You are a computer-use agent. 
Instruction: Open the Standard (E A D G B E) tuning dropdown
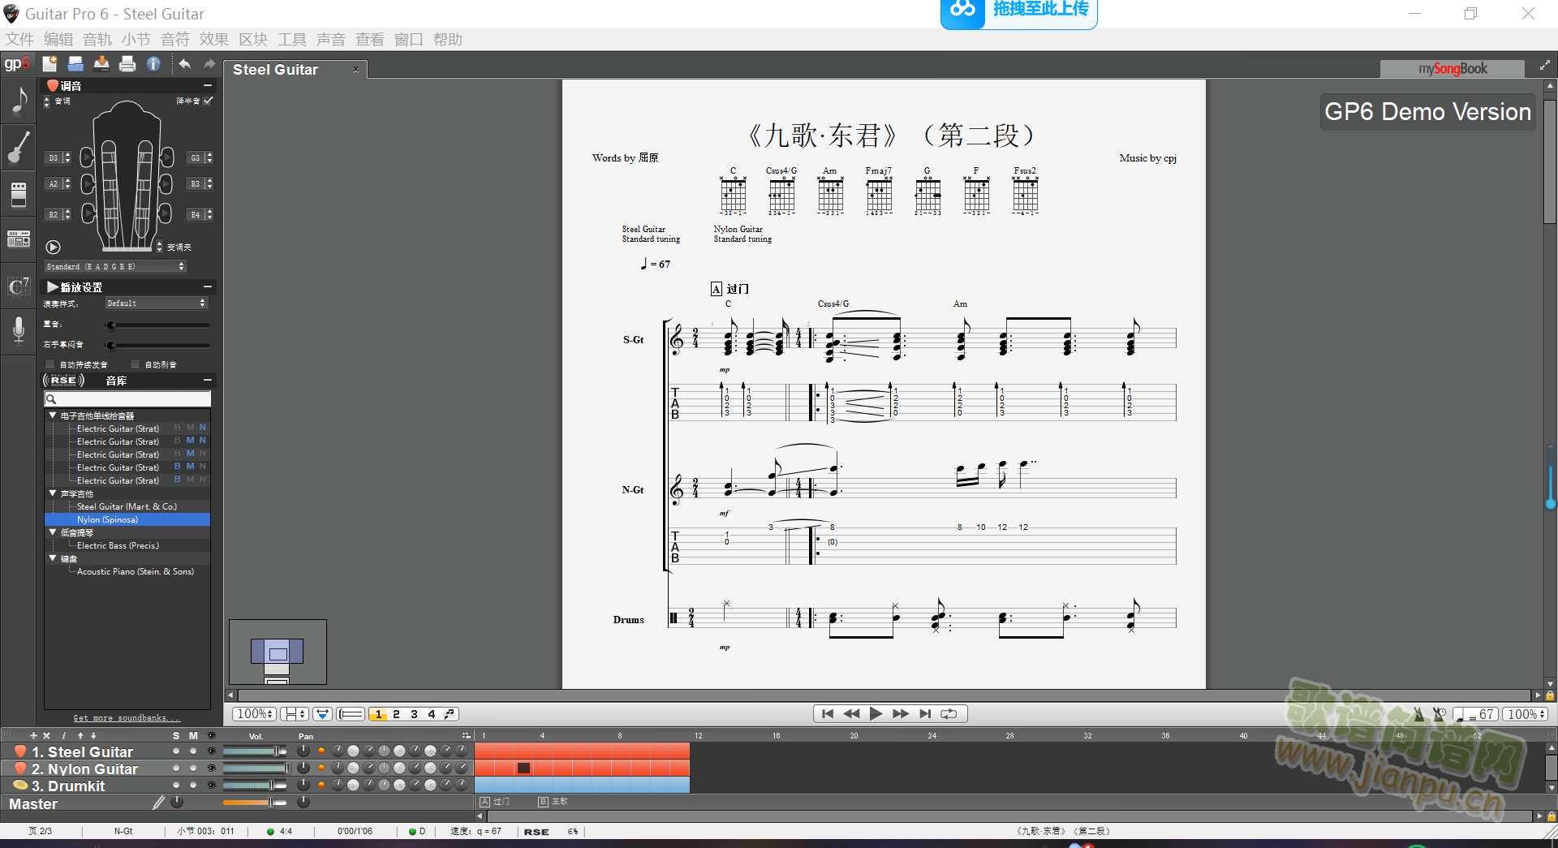tap(115, 266)
